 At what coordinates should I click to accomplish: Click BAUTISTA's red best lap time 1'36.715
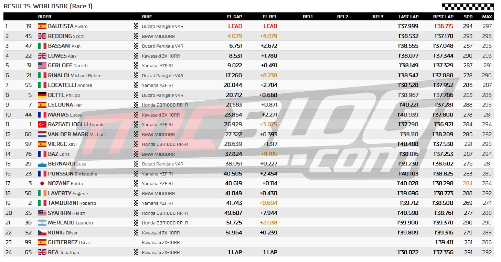[x=444, y=26]
